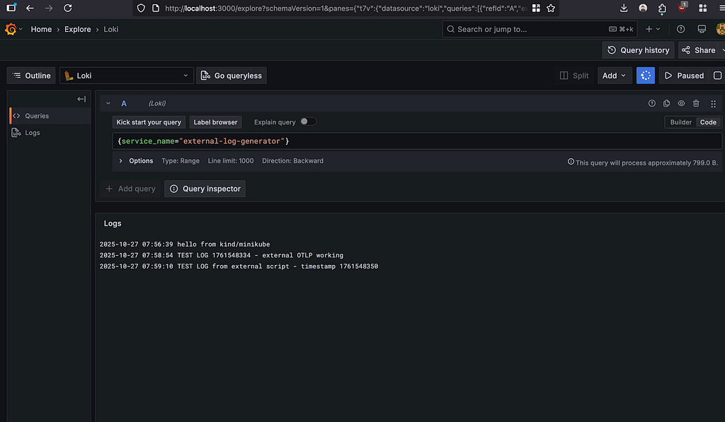Bookmark page with the star icon
This screenshot has width=725, height=422.
click(550, 8)
